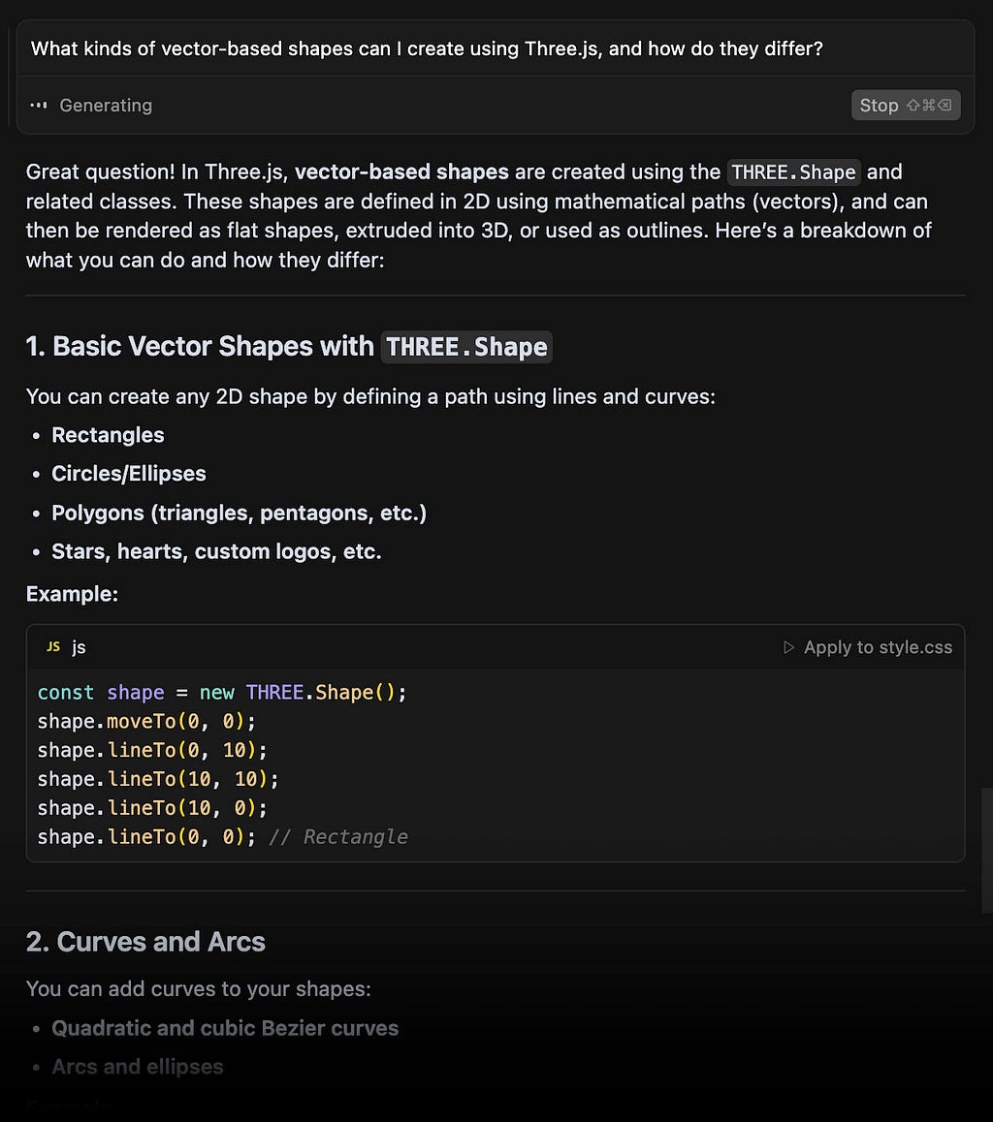993x1122 pixels.
Task: Click 'Quadratic and cubic Bezier curves' bullet
Action: (225, 1028)
